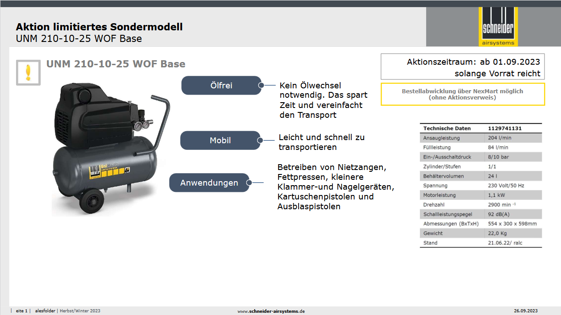Click the Mobil feature button
561x315 pixels.
[220, 141]
